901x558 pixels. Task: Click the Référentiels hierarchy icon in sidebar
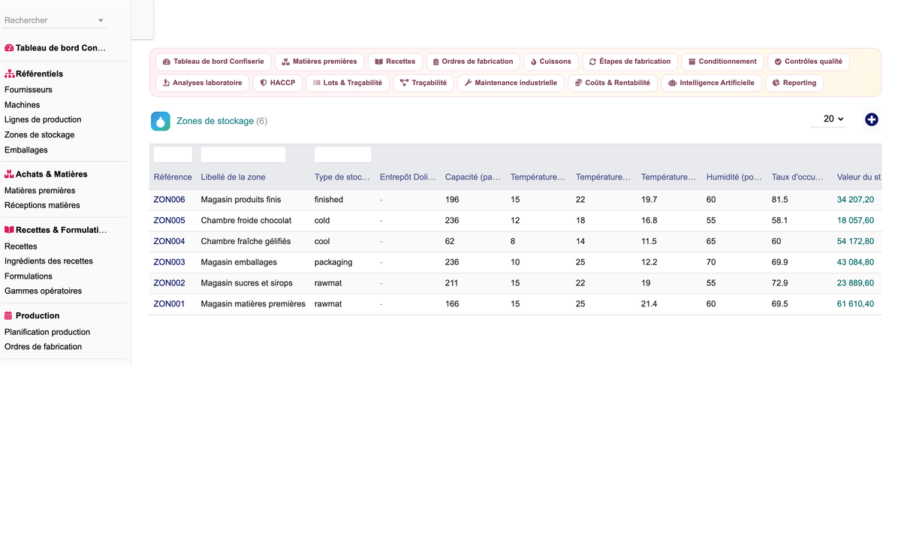click(x=9, y=74)
